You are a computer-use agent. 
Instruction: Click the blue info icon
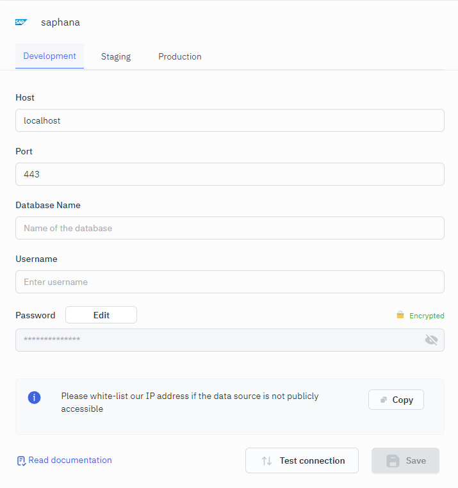35,398
